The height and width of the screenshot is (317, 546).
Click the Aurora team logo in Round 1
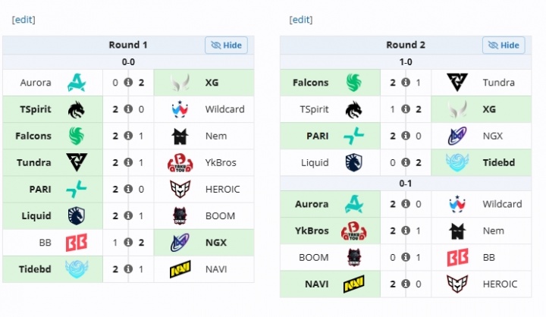point(77,83)
